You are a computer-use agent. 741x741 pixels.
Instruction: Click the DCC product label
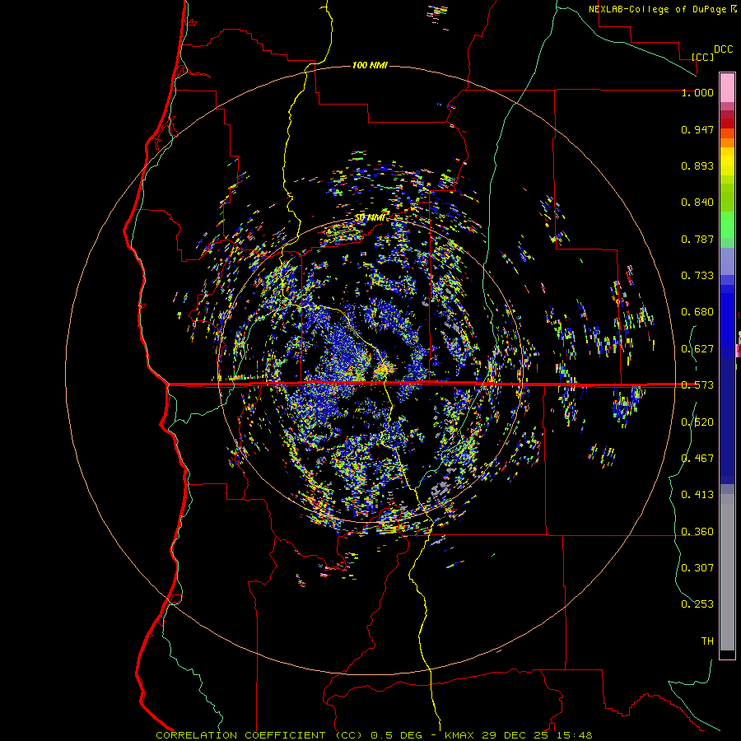pyautogui.click(x=724, y=49)
